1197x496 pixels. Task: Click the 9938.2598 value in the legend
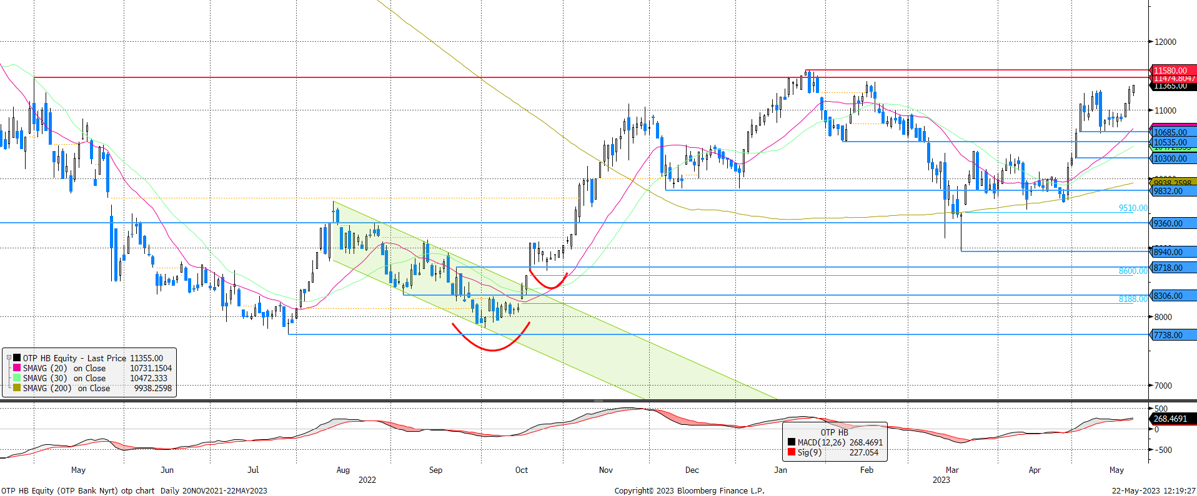click(x=152, y=388)
